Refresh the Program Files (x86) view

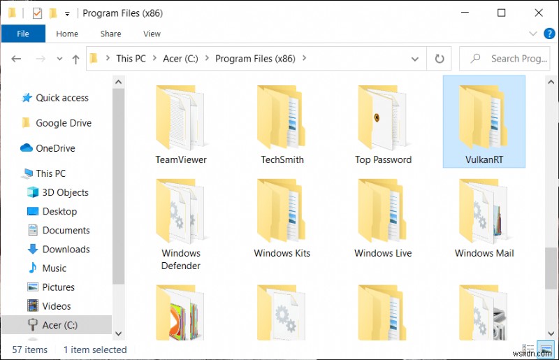tap(440, 59)
